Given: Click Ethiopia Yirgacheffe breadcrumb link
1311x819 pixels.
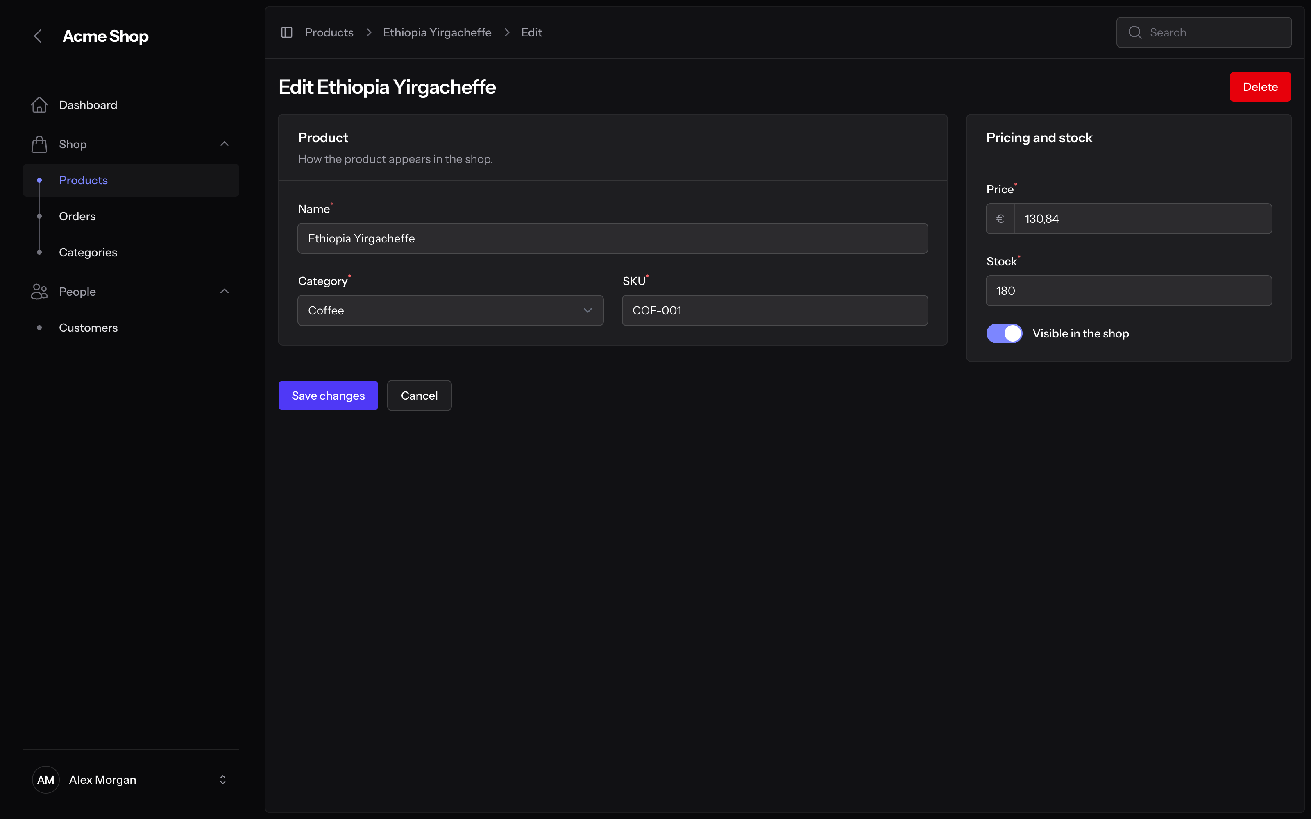Looking at the screenshot, I should (437, 32).
